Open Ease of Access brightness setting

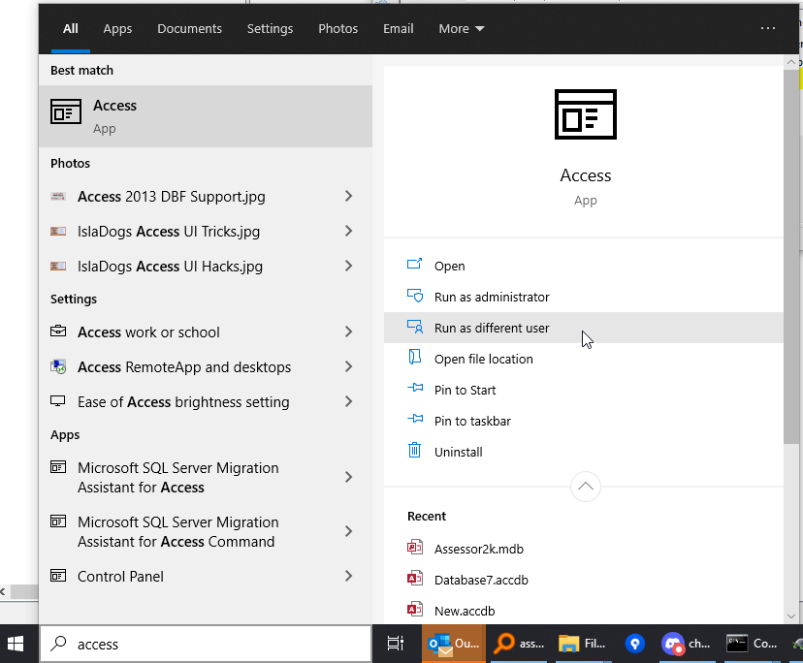click(x=206, y=401)
